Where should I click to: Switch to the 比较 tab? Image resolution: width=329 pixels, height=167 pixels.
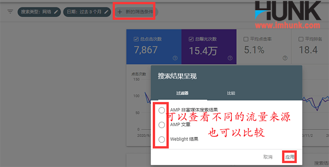pos(231,93)
